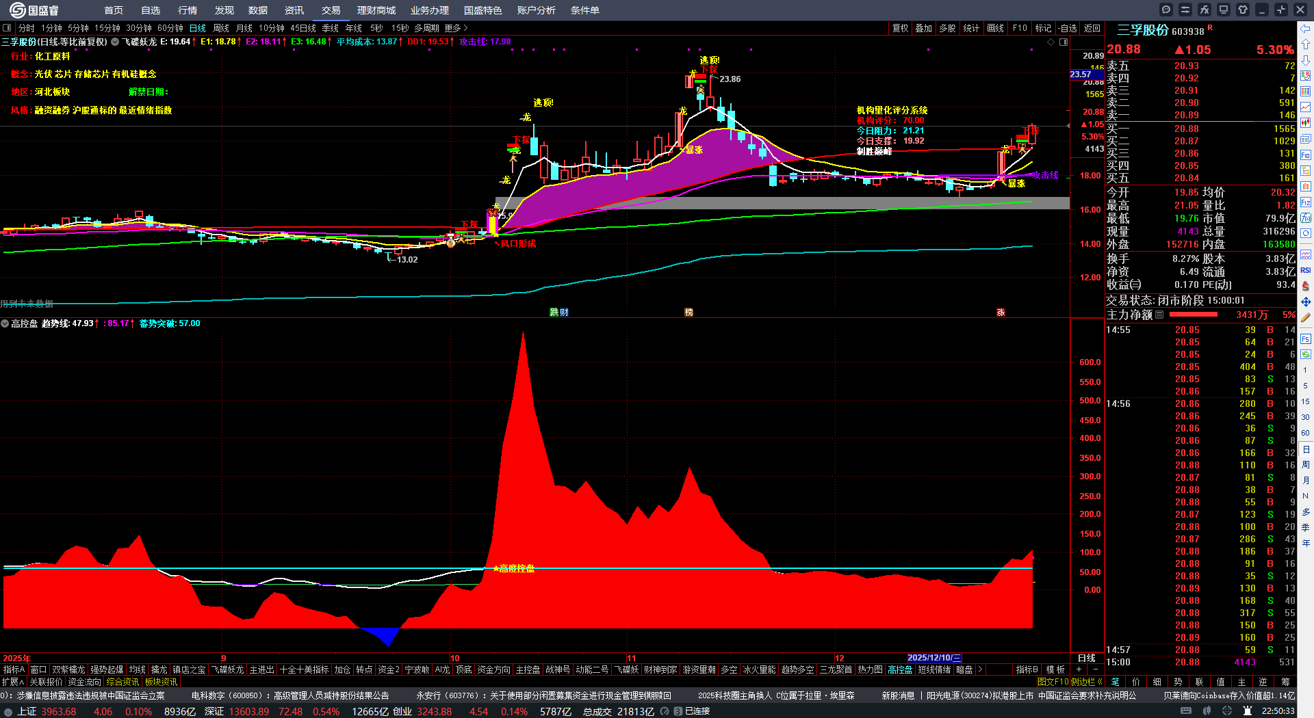1314x718 pixels.
Task: Select the pencil drawing tool in sidebar
Action: (x=1306, y=317)
